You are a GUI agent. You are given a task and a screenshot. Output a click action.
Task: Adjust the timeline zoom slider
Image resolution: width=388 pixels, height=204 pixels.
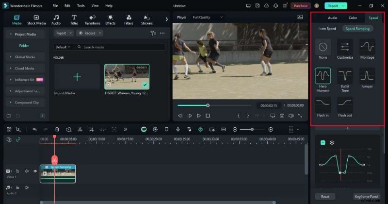[252, 129]
